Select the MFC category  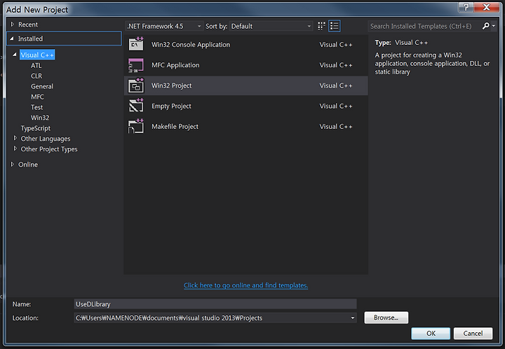click(37, 97)
